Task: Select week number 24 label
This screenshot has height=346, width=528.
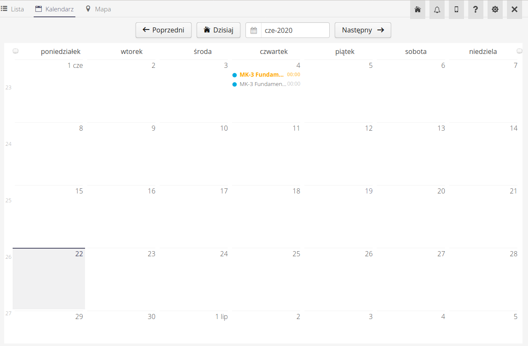Action: (x=8, y=144)
